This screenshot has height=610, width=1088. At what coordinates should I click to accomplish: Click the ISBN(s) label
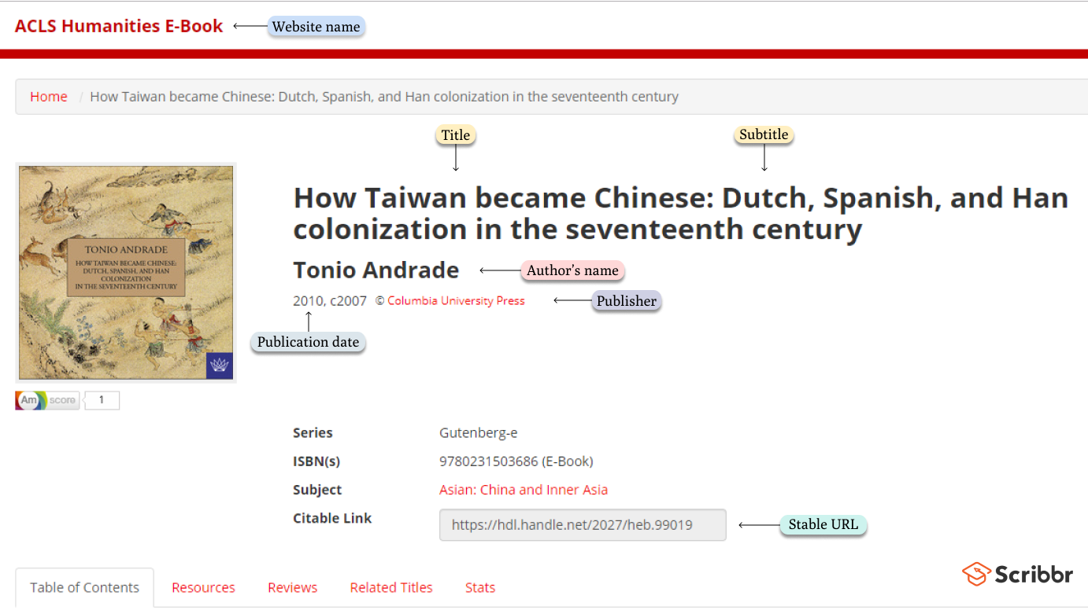(x=316, y=461)
